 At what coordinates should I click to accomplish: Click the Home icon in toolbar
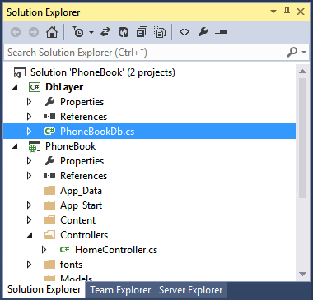click(x=52, y=32)
